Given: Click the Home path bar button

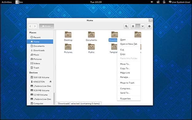Looking at the screenshot, I should pos(46,26).
